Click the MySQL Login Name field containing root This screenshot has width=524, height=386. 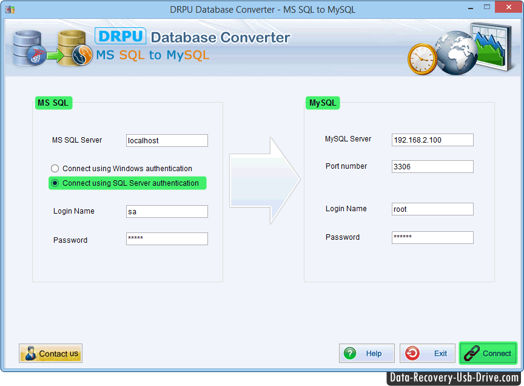pos(432,209)
